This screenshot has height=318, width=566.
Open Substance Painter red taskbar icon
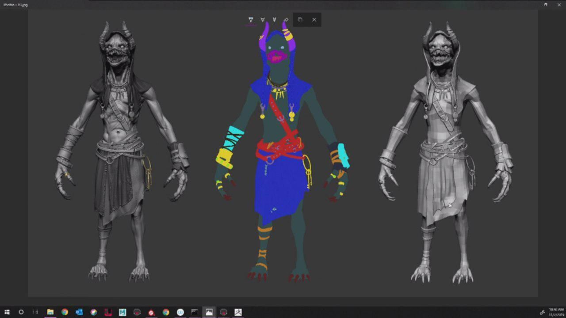(151, 312)
